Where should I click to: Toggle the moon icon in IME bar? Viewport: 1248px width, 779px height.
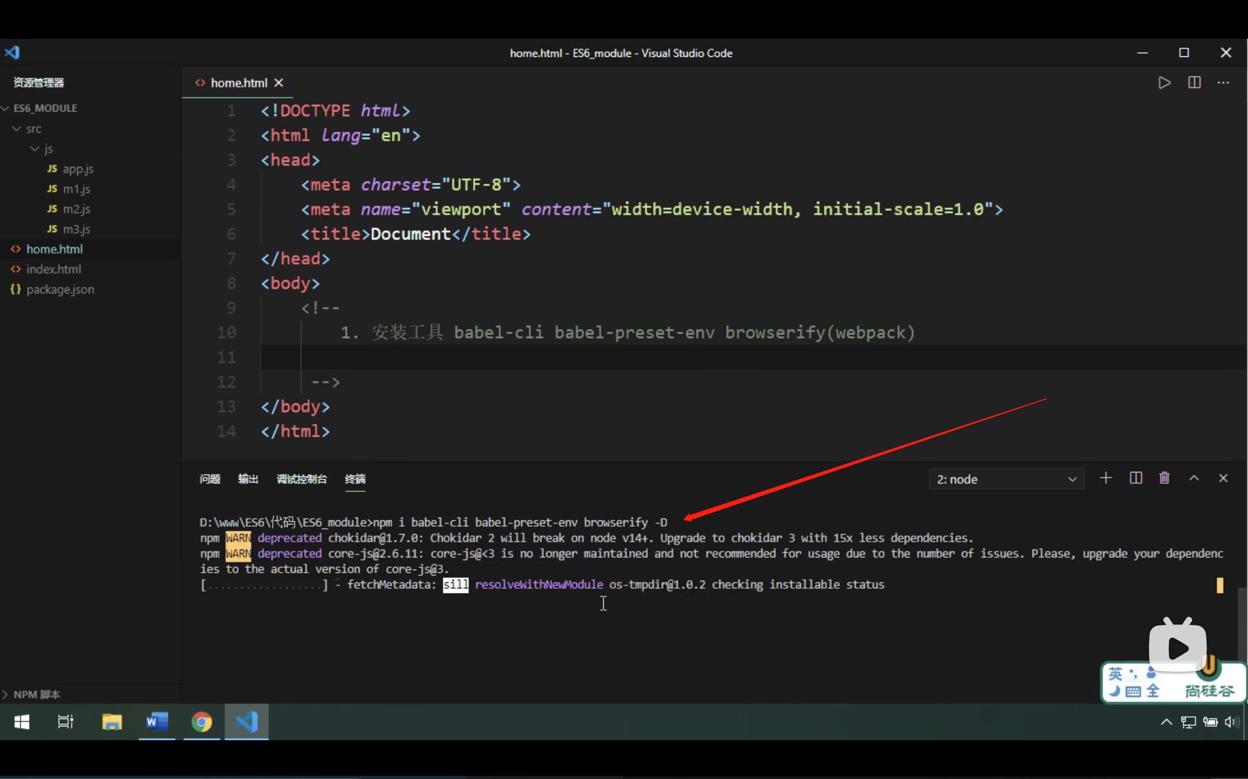(x=1115, y=691)
